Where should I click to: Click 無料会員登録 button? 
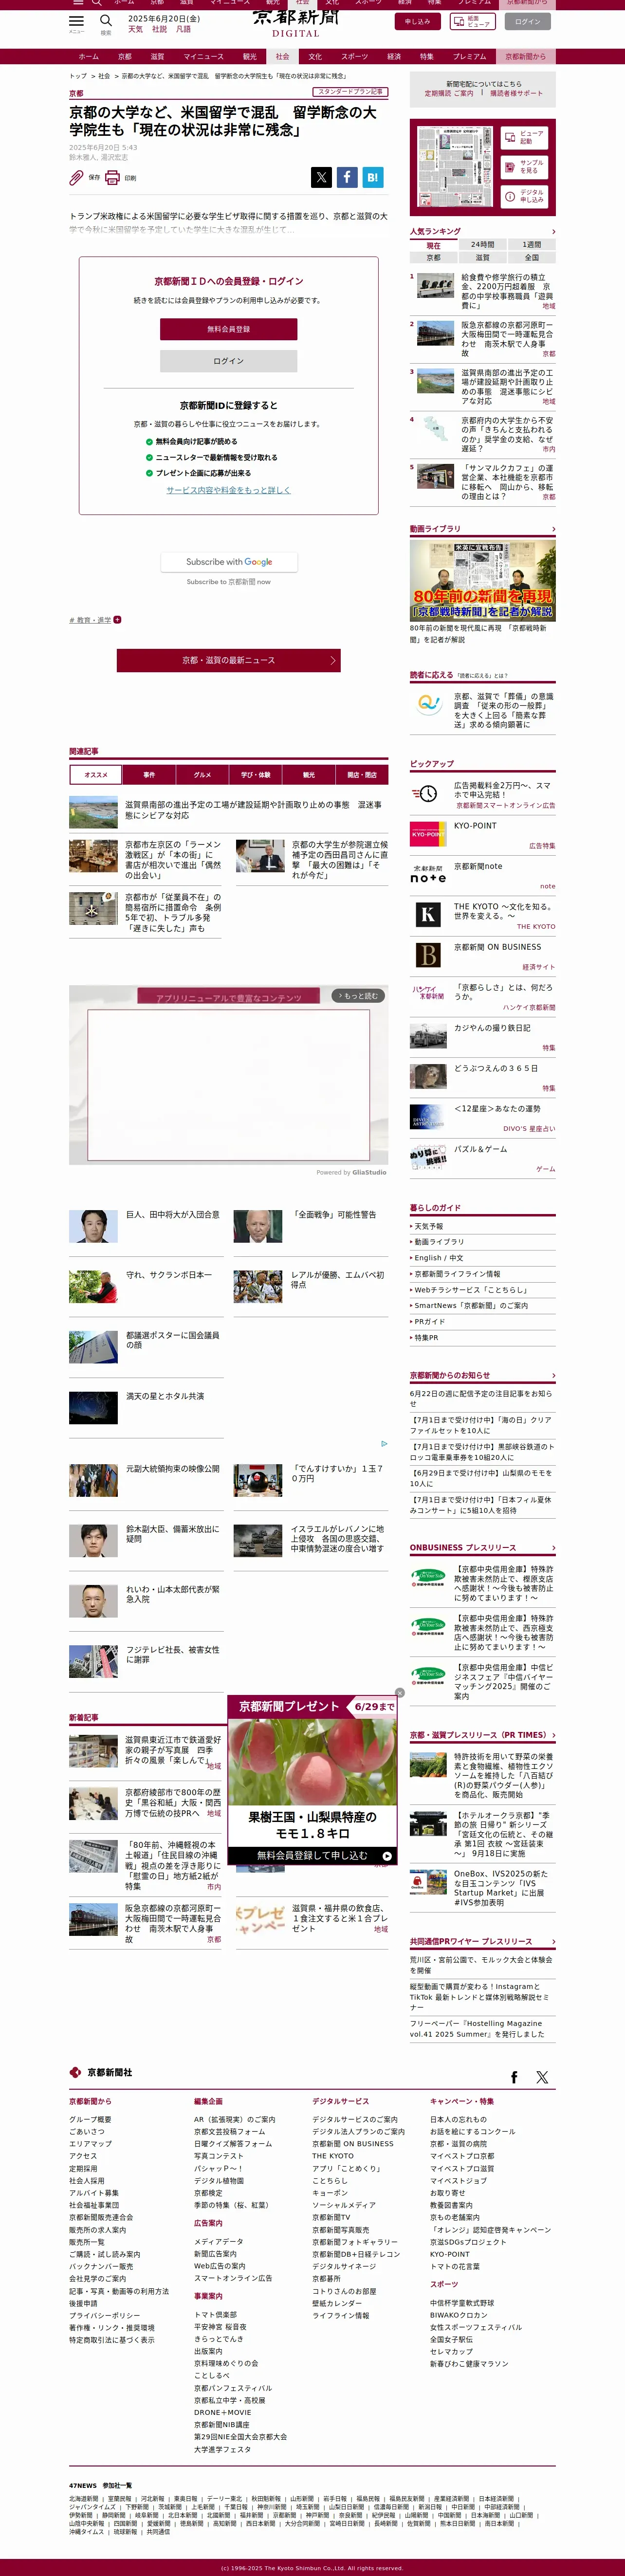pyautogui.click(x=229, y=329)
